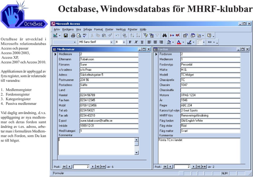Go to last record in Fordon form

pyautogui.click(x=199, y=167)
